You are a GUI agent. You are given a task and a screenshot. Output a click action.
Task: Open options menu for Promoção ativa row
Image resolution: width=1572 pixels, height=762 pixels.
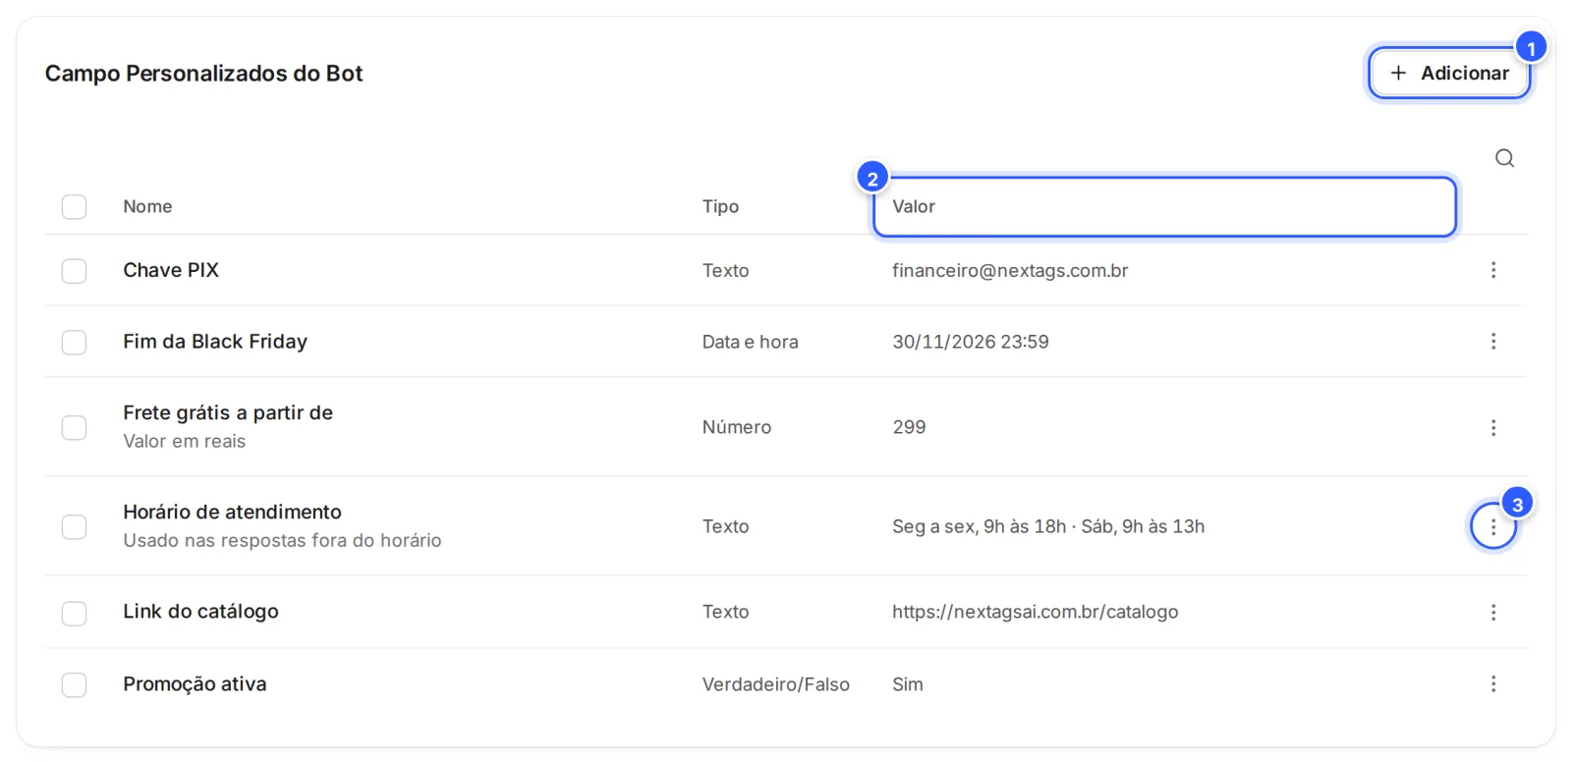point(1493,684)
